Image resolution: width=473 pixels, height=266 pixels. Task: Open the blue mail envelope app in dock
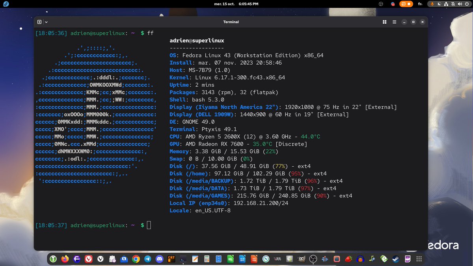pos(124,259)
